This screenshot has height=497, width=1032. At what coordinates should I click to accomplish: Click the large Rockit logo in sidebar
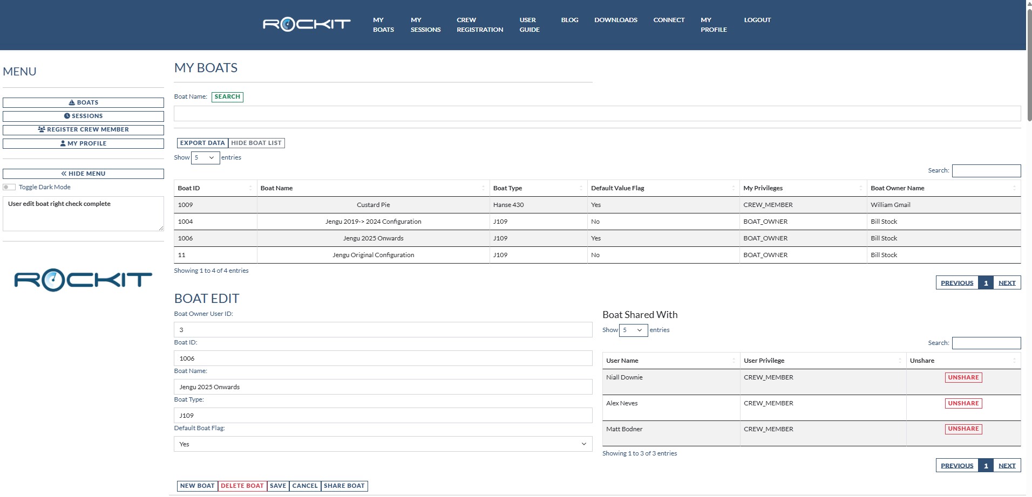tap(83, 279)
